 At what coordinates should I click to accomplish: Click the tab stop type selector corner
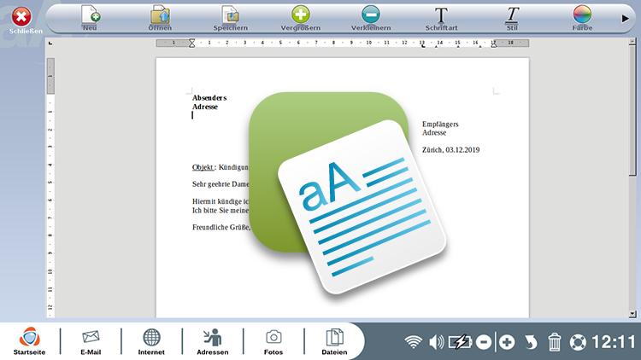50,43
